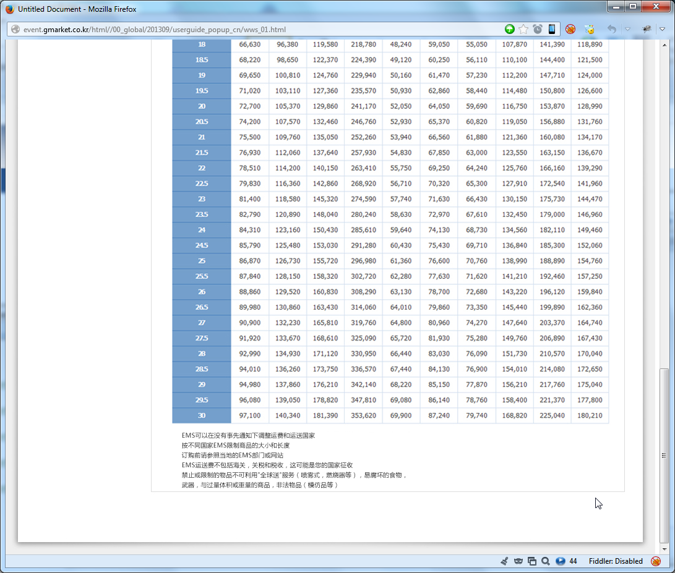The width and height of the screenshot is (675, 573).
Task: Click the 'Fiddler: Disabled' status text
Action: (x=616, y=561)
